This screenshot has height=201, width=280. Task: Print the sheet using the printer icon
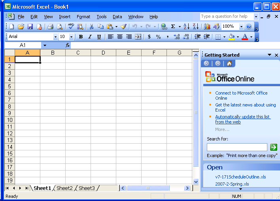[x=50, y=27]
